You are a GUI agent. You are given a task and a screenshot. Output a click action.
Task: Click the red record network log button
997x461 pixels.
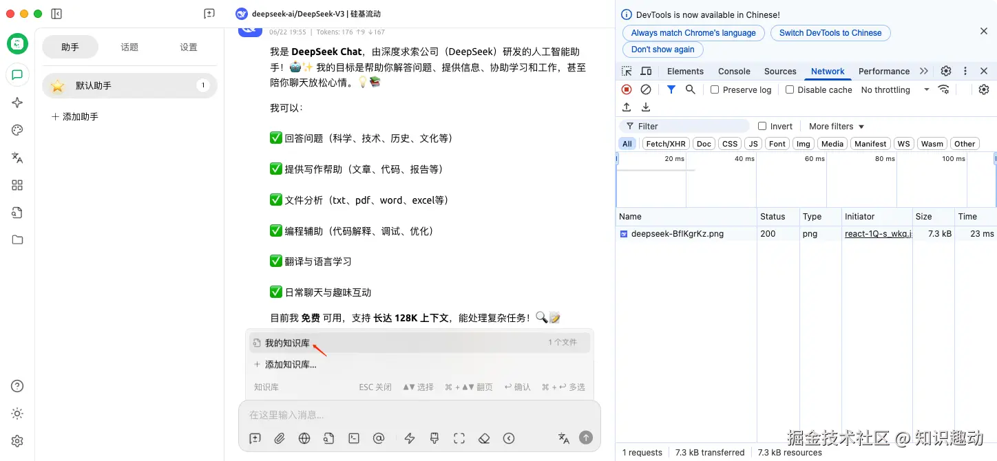[x=627, y=89]
